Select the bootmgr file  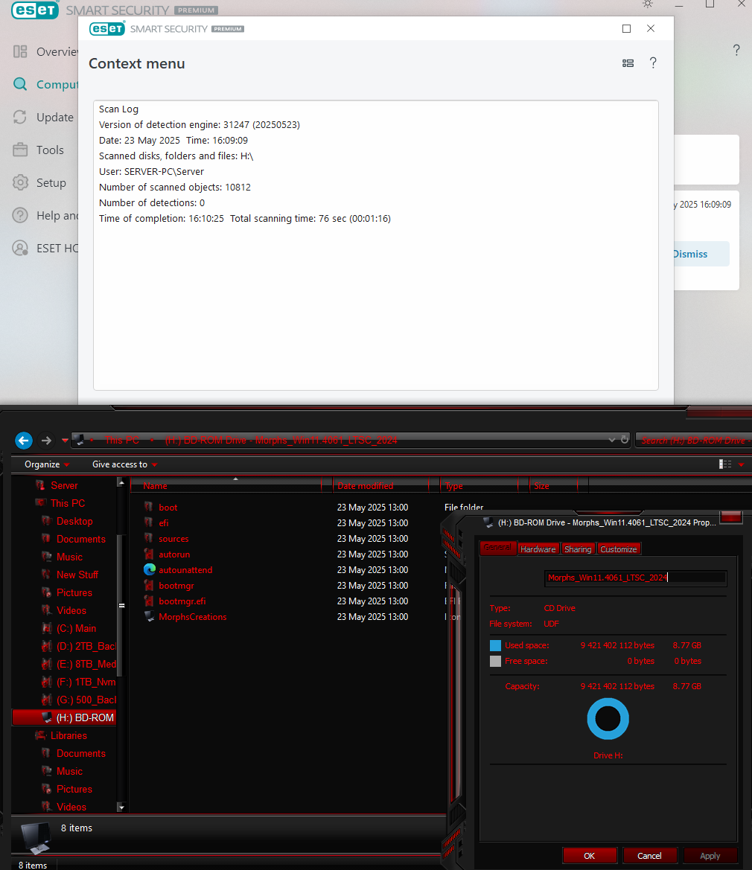click(176, 585)
